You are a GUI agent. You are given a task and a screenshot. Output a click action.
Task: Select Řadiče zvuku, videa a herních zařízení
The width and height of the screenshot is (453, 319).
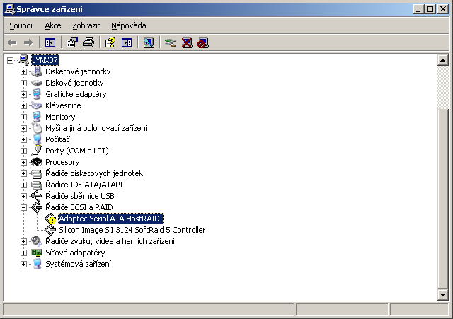click(x=110, y=241)
